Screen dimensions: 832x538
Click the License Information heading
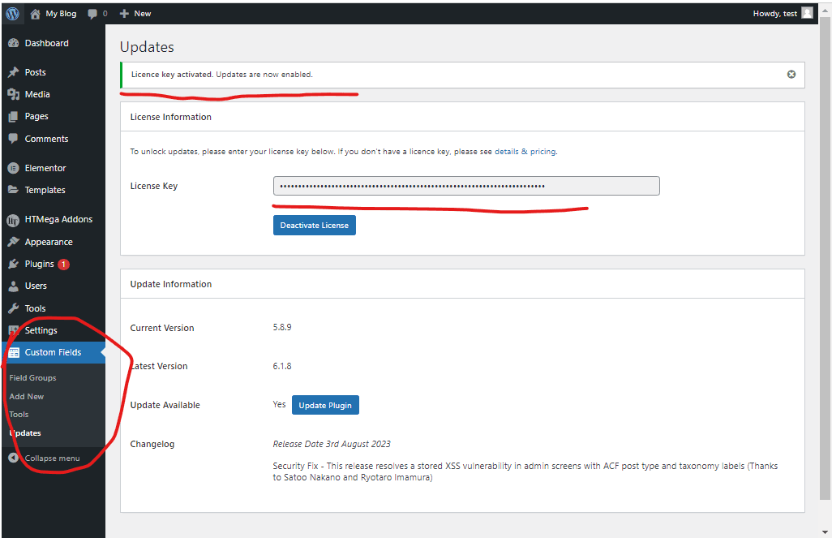coord(171,117)
